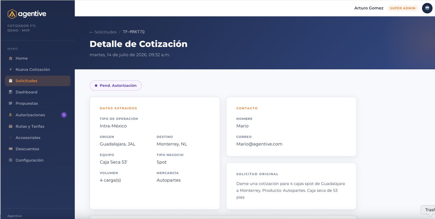This screenshot has height=219, width=435.
Task: Open Accesoriales menu item
Action: [38, 138]
